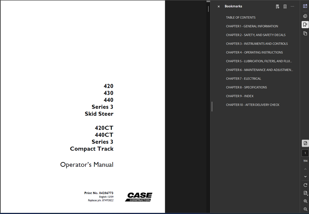Go to previous page with the up chevron

305,169
